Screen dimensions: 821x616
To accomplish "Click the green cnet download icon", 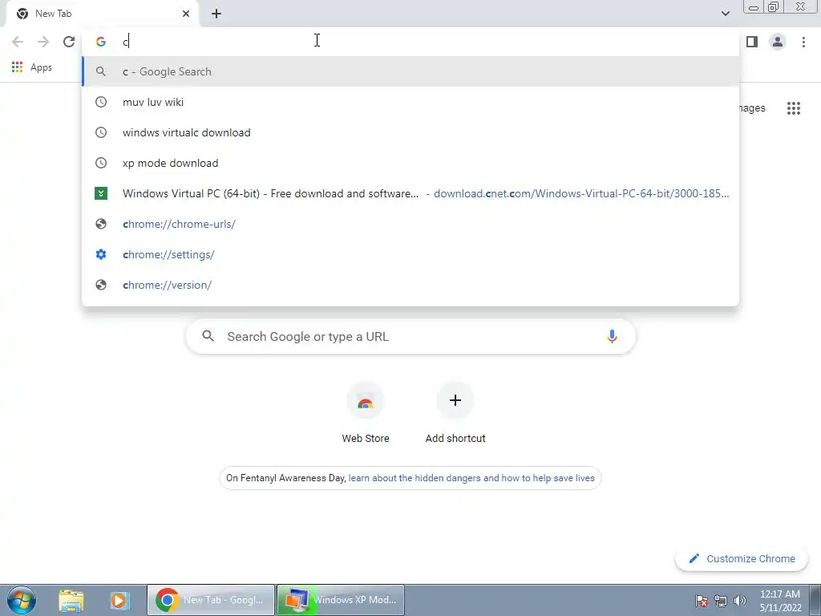I will (101, 193).
